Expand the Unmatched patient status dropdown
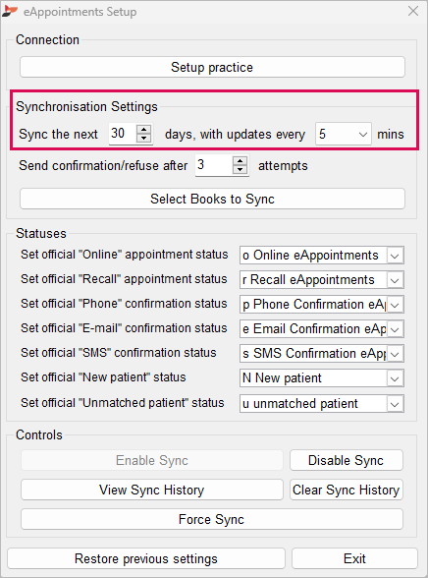 [395, 404]
